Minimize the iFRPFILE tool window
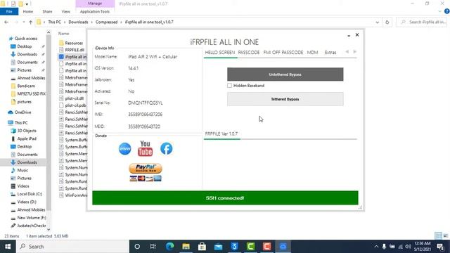This screenshot has height=253, width=450. 349,36
